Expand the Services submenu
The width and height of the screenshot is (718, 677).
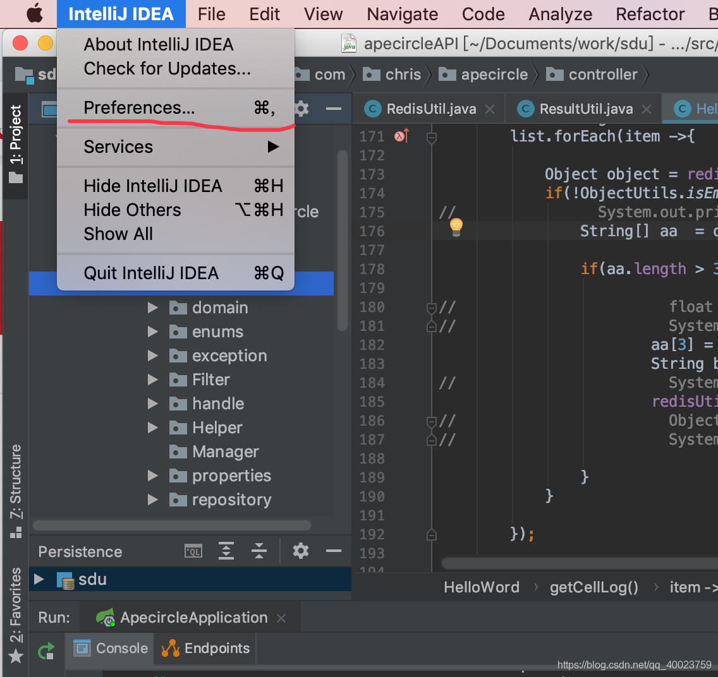click(x=176, y=147)
